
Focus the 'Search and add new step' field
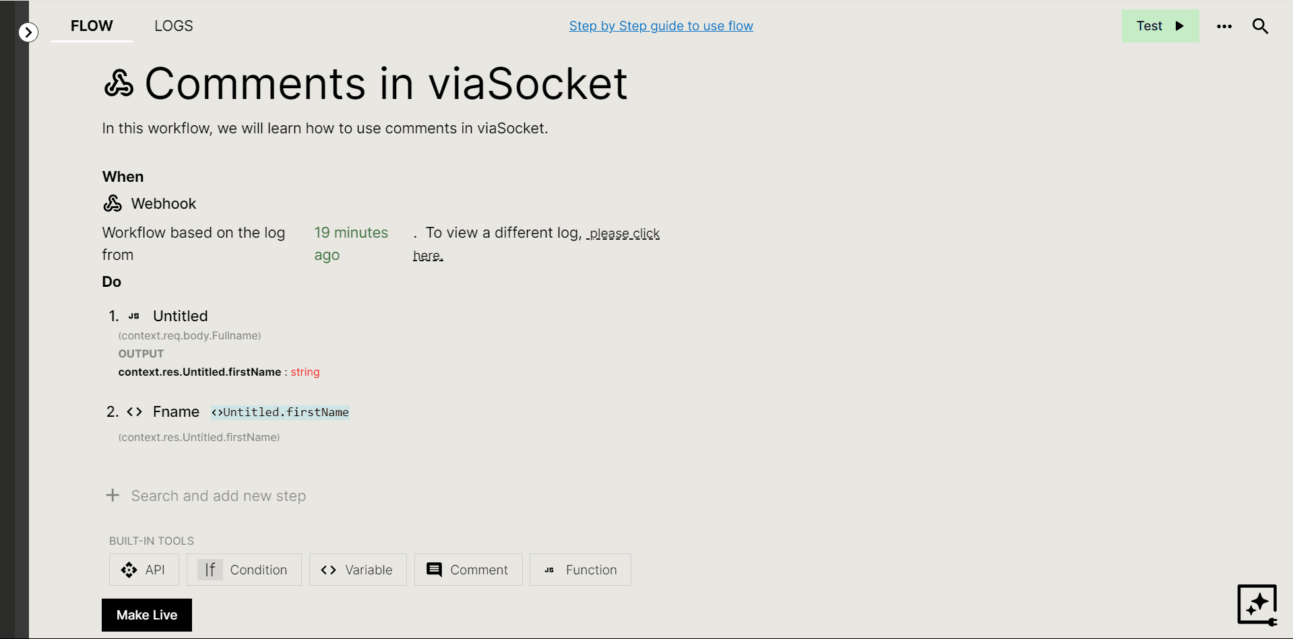tap(218, 496)
